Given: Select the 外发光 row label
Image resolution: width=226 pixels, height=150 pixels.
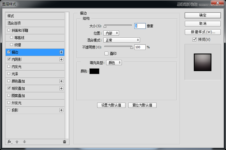Looking at the screenshot, I should pos(17,103).
